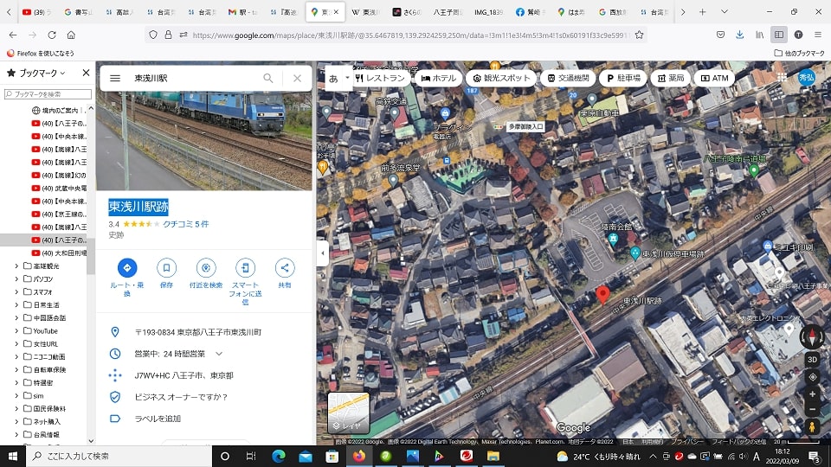Bookmark this page with star icon

tap(639, 35)
